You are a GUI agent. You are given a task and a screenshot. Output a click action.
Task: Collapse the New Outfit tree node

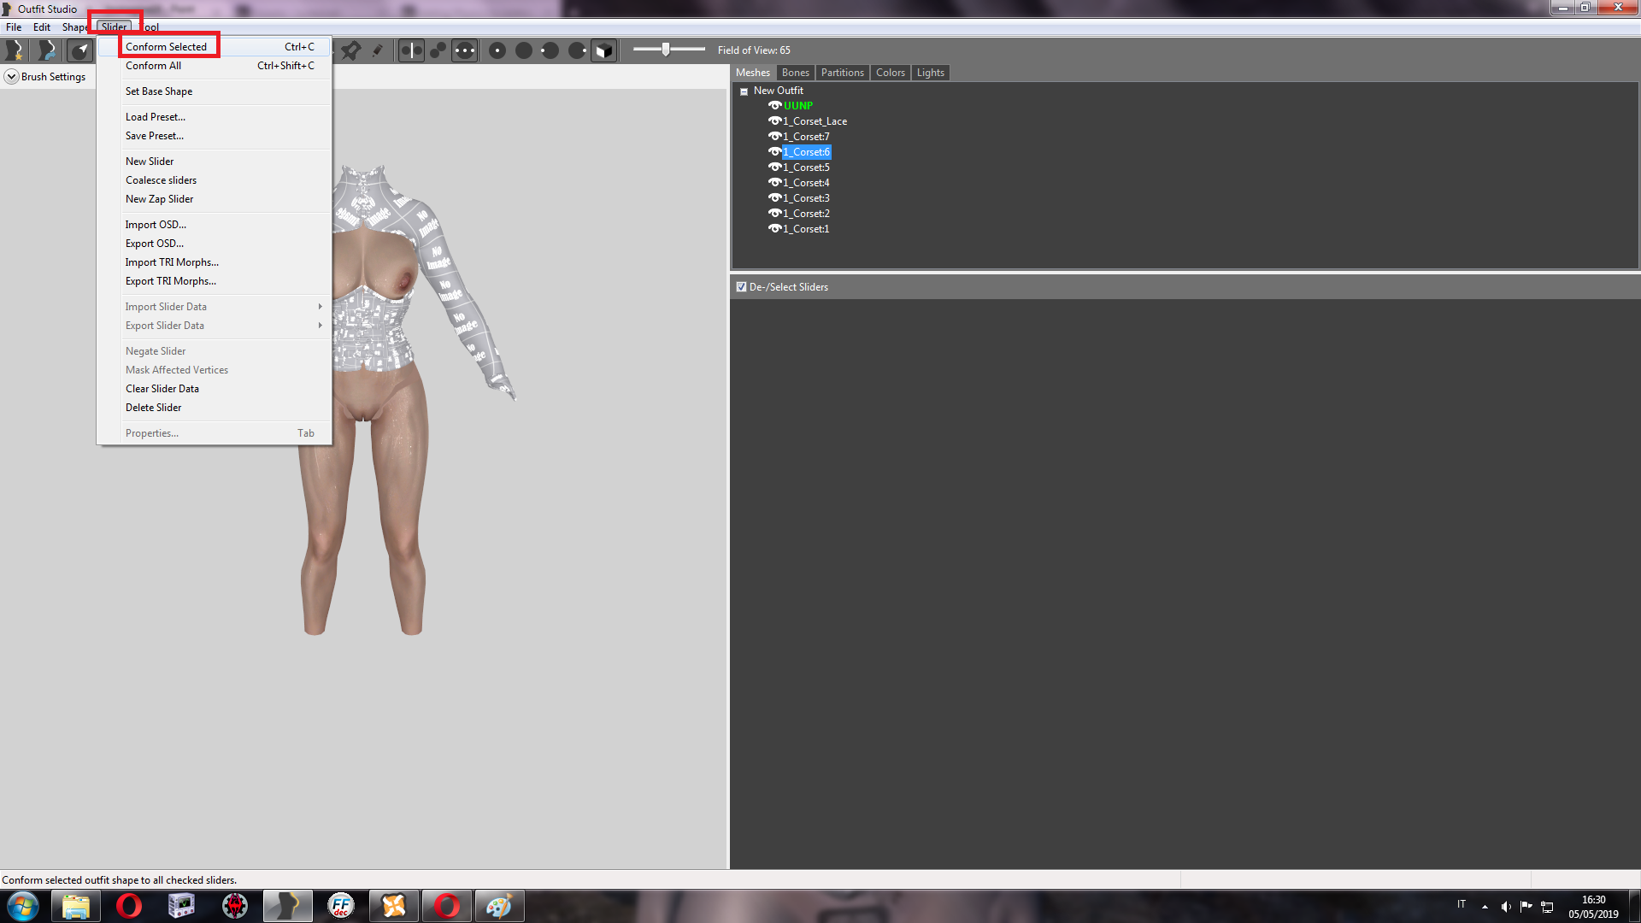(x=744, y=91)
